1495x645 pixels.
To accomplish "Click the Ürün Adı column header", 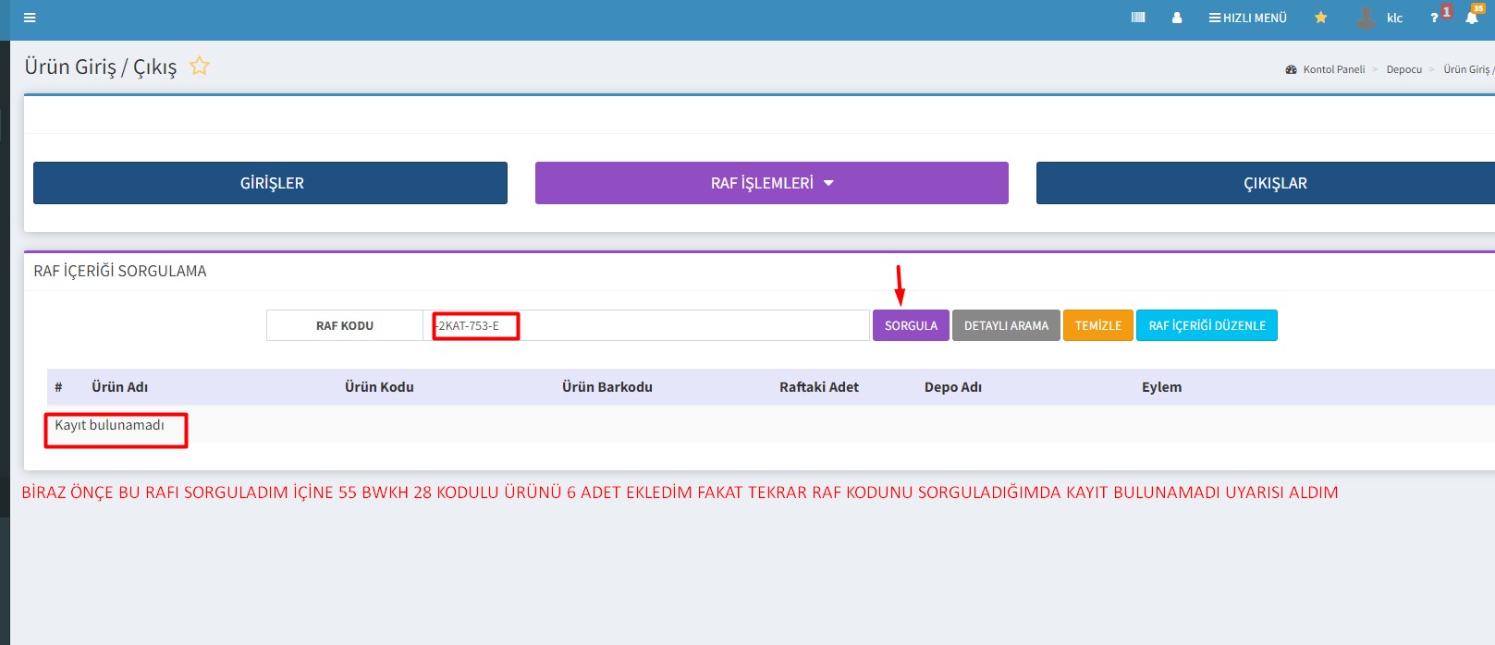I will pos(119,387).
